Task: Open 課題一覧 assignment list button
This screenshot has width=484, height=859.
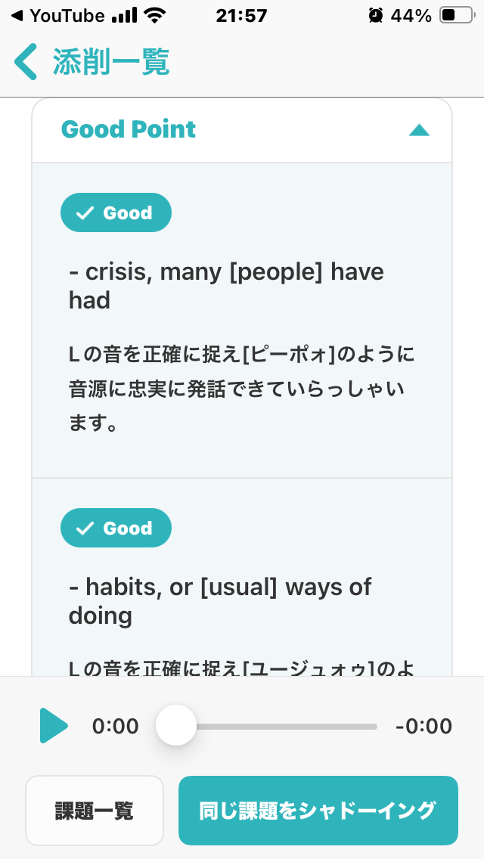Action: pyautogui.click(x=95, y=811)
